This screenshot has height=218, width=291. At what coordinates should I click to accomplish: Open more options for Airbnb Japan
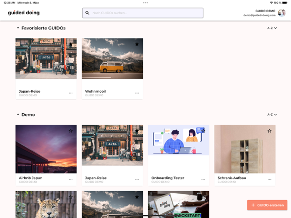point(71,180)
